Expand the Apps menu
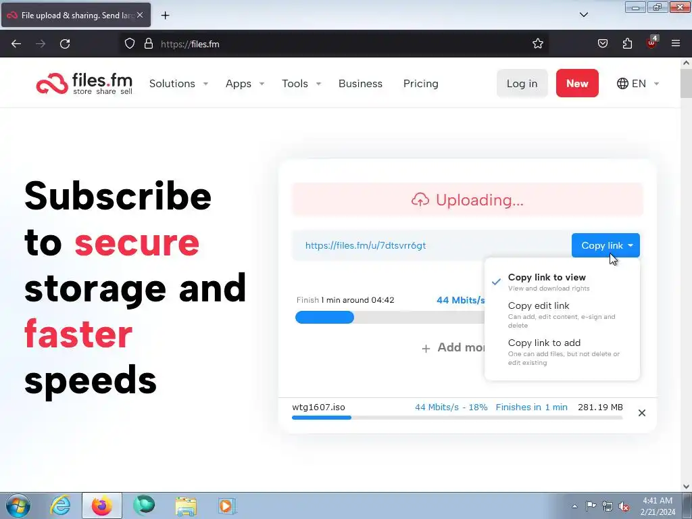The height and width of the screenshot is (519, 692). point(245,83)
